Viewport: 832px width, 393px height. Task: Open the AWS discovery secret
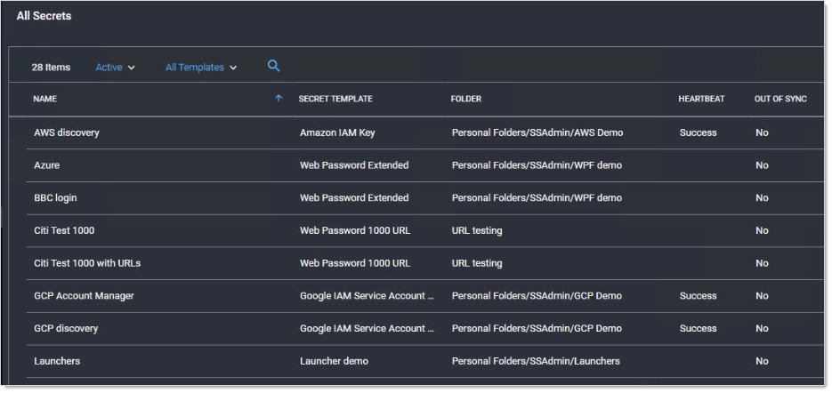click(67, 133)
